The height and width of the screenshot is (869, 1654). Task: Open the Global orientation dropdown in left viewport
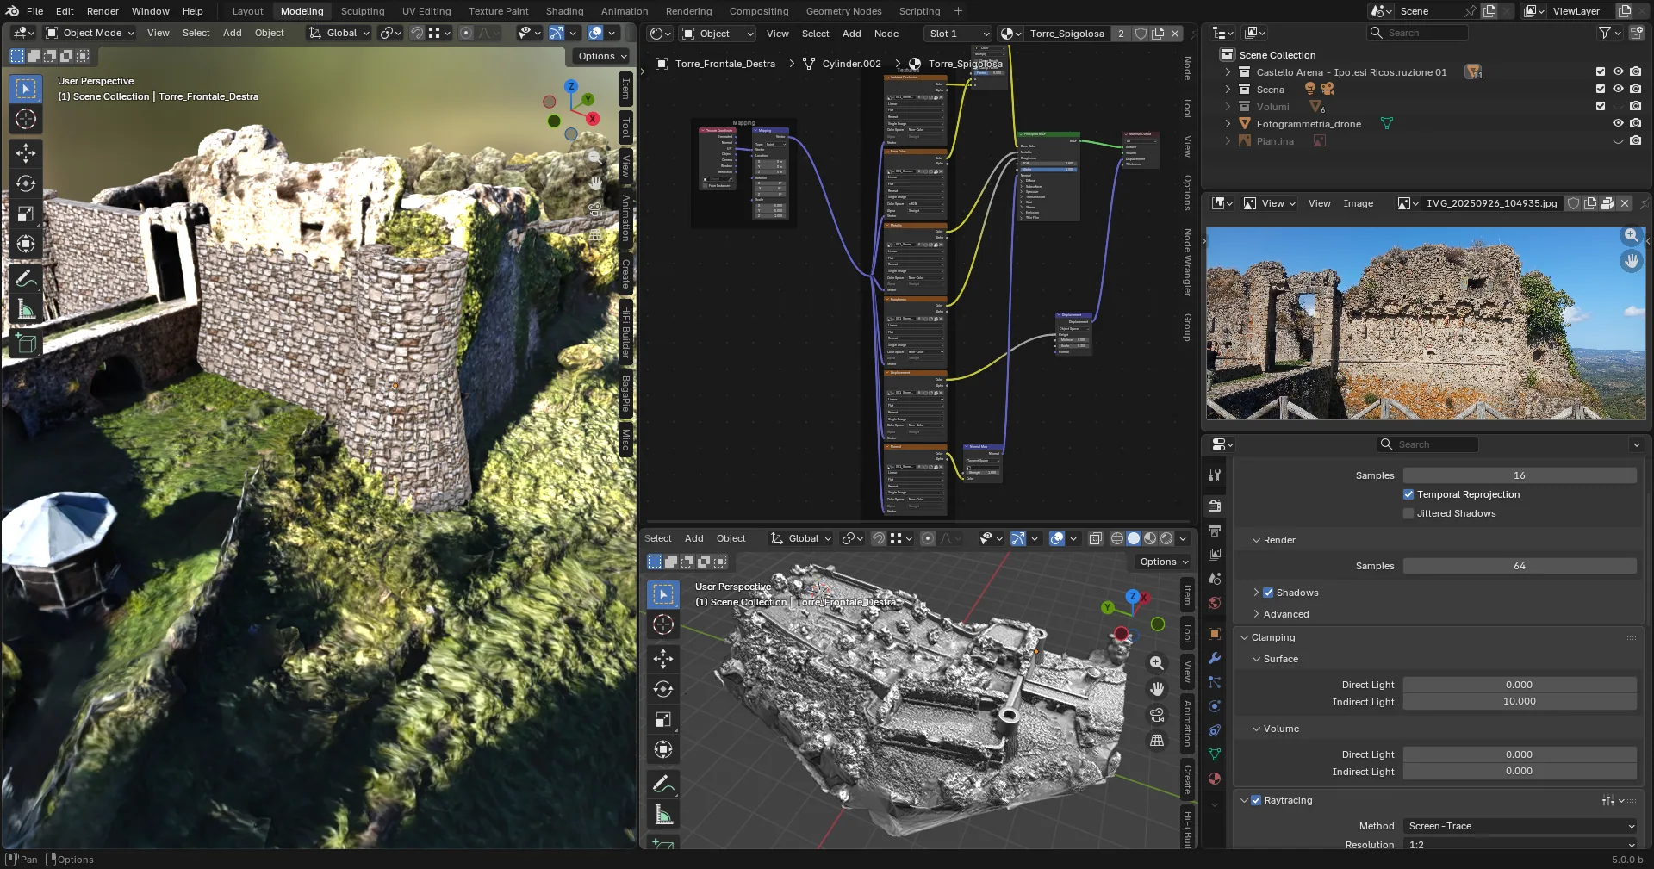tap(339, 33)
